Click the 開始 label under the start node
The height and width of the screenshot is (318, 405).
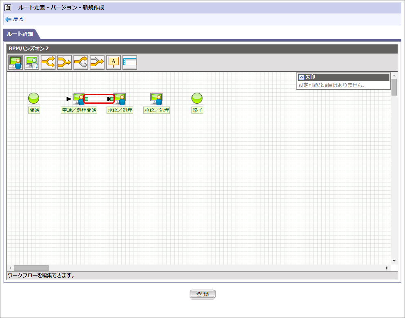34,110
